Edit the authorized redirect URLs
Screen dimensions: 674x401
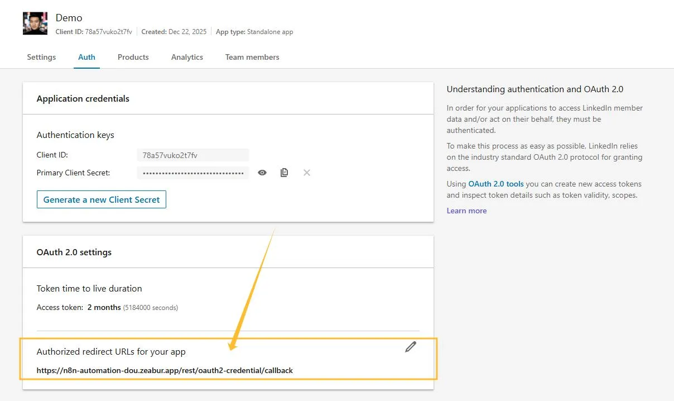pyautogui.click(x=411, y=347)
